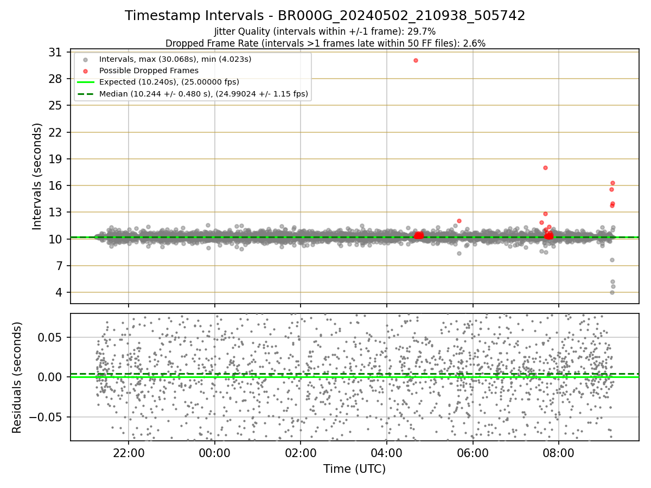The image size is (651, 488).
Task: Click the red outlier point at 18 seconds
Action: [x=545, y=168]
